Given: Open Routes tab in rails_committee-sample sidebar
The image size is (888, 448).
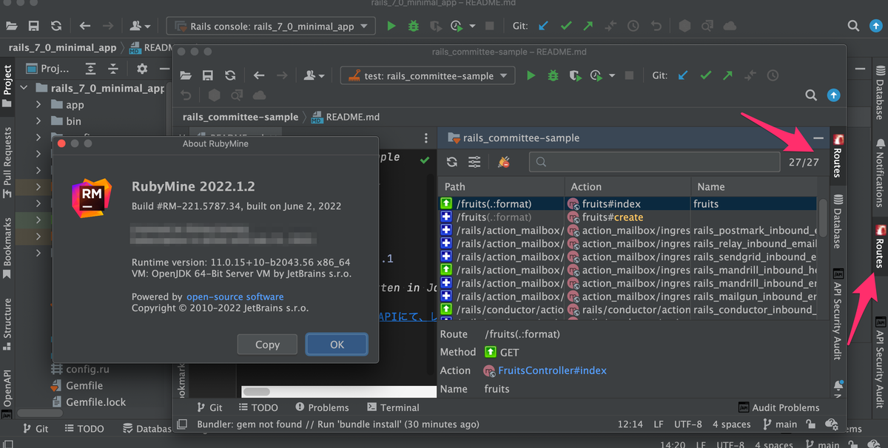Looking at the screenshot, I should [838, 156].
